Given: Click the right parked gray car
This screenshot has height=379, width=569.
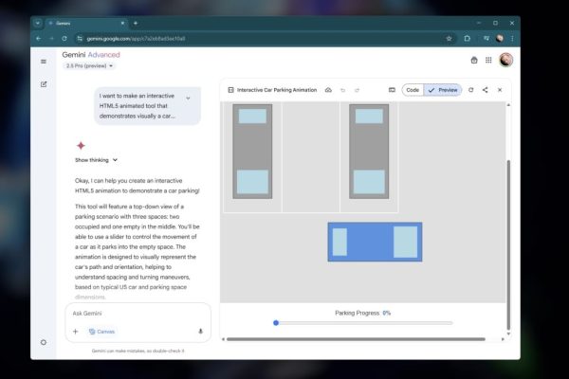Looking at the screenshot, I should tap(369, 152).
